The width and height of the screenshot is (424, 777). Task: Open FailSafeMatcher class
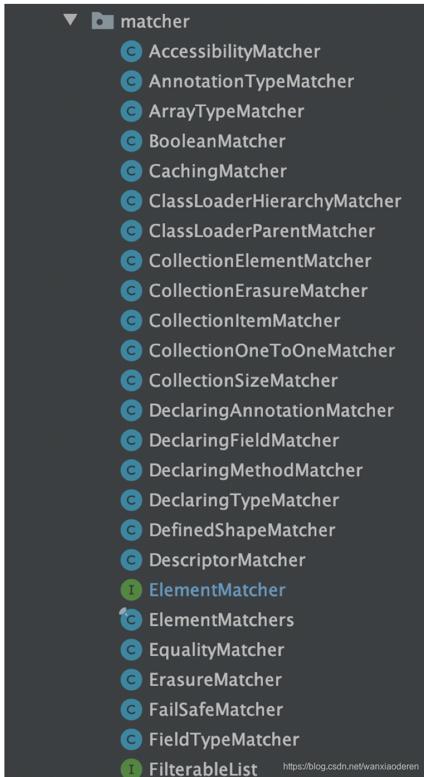[x=216, y=710]
